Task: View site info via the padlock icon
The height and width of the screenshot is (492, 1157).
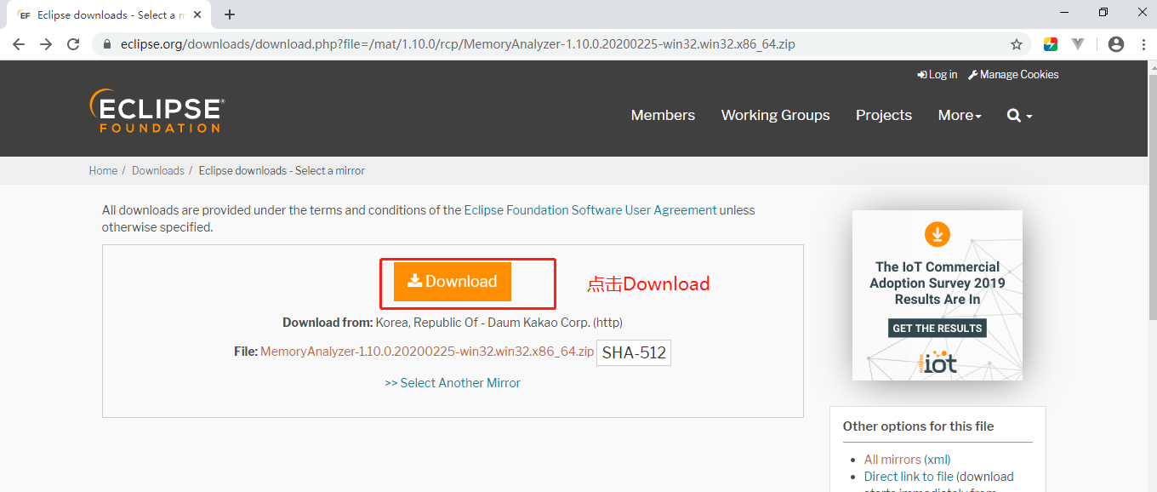Action: click(x=107, y=44)
